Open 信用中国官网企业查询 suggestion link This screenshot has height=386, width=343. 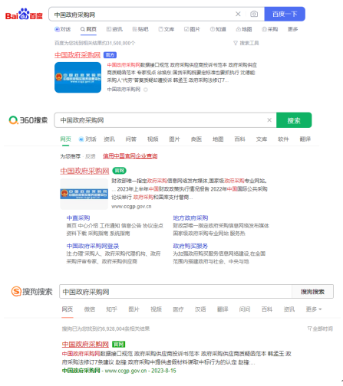130,156
